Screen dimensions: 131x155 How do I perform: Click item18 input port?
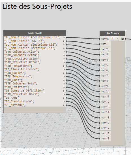tap(105, 133)
